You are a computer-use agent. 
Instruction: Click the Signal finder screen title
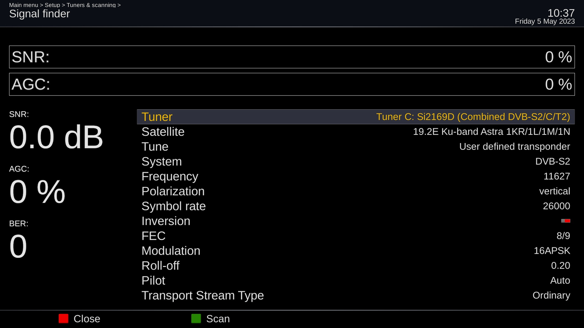tap(40, 14)
